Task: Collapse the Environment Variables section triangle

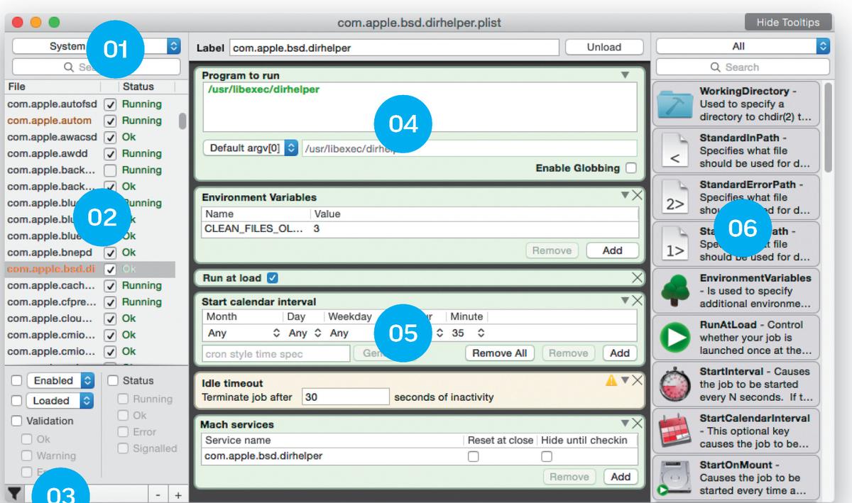Action: pos(625,196)
